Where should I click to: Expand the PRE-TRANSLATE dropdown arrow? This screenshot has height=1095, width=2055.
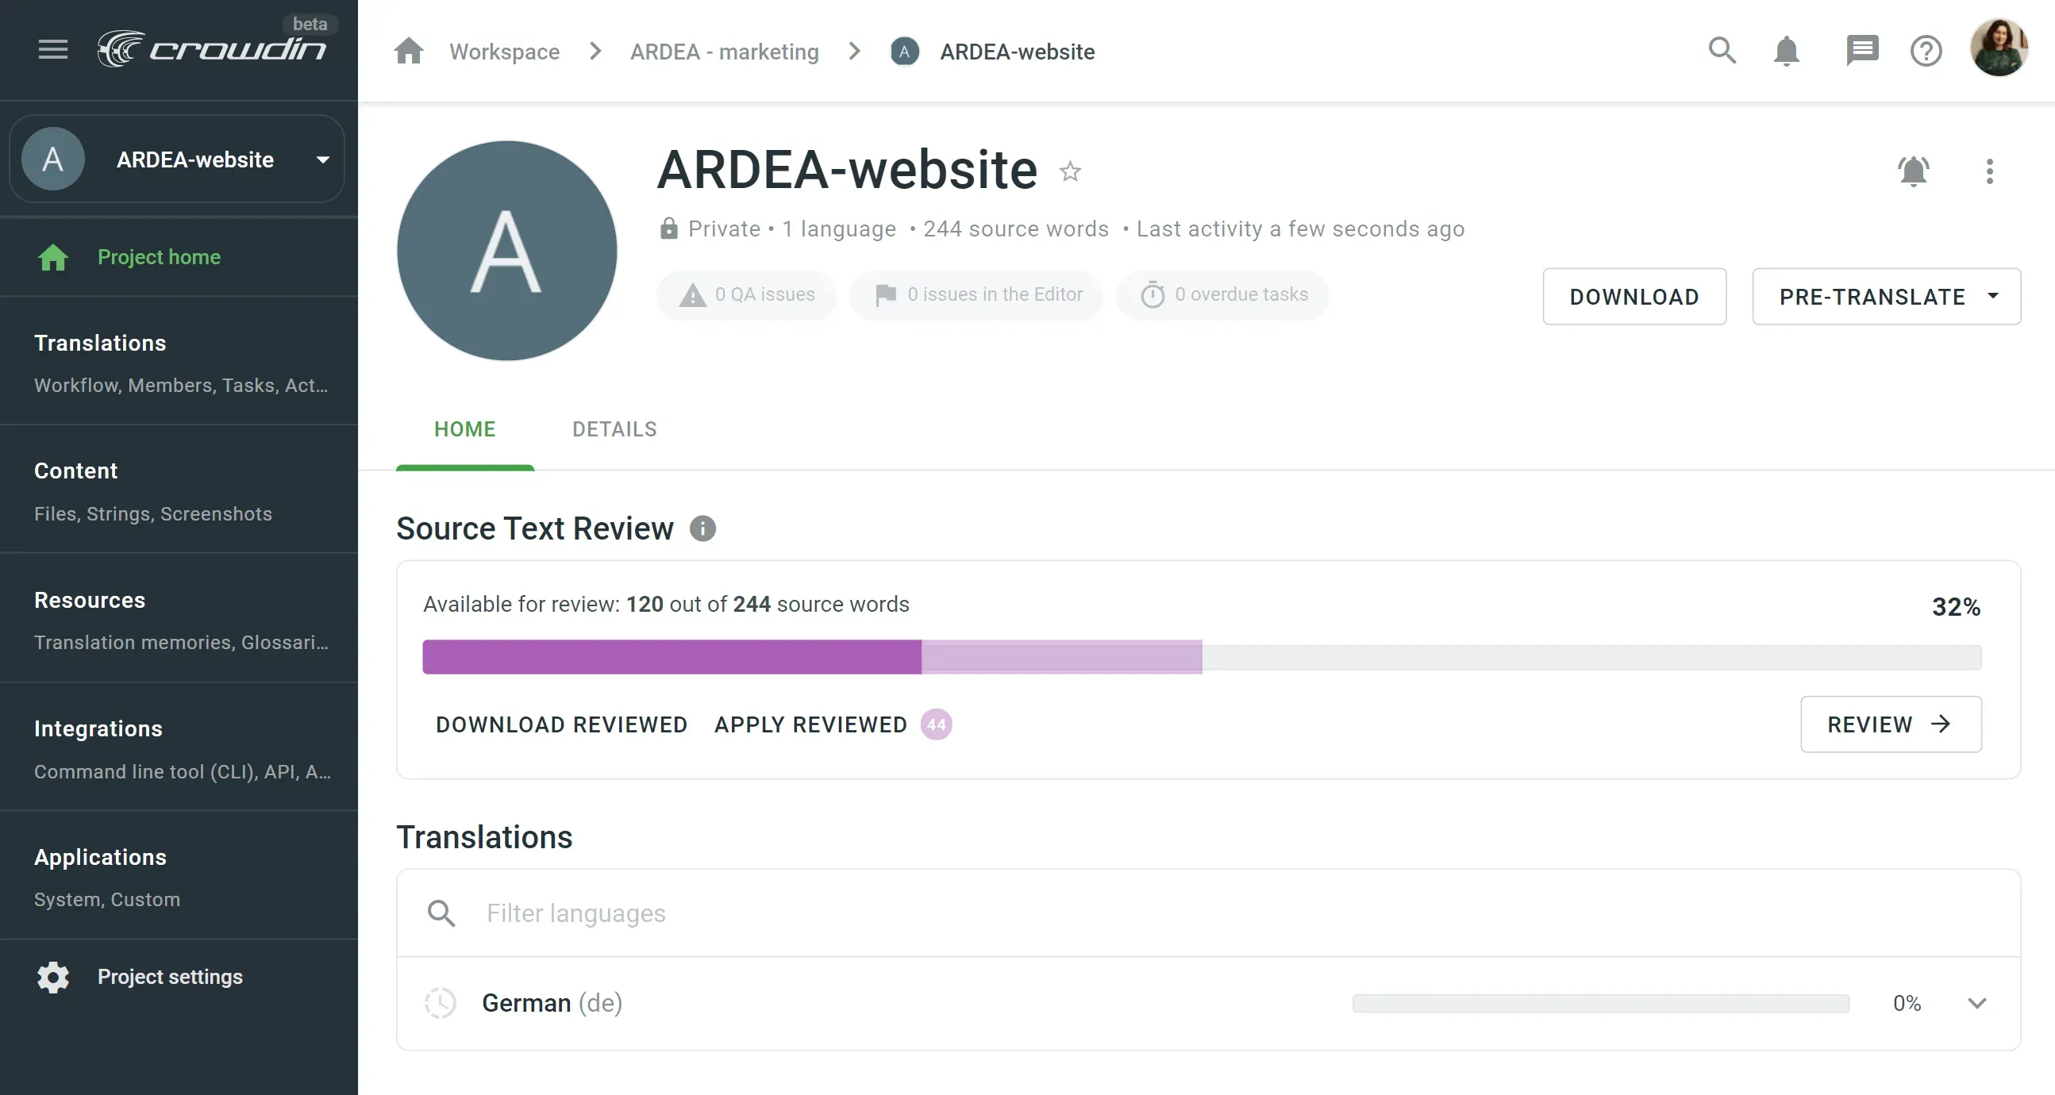click(x=1994, y=295)
